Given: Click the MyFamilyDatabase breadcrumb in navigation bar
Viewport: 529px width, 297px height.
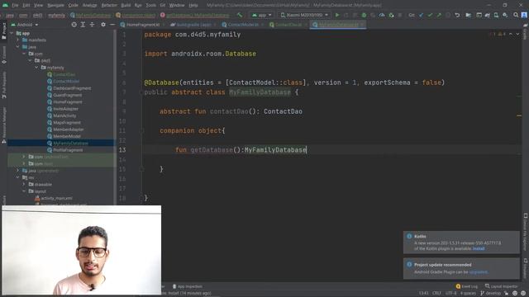Looking at the screenshot, I should [90, 15].
